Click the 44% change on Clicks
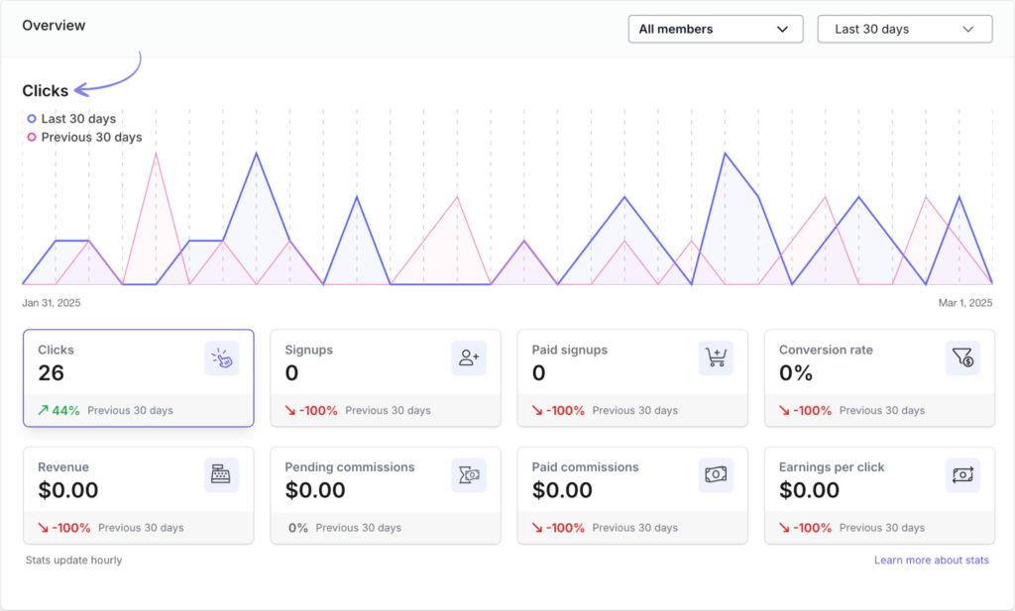Screen dimensions: 1015x611 (65, 410)
